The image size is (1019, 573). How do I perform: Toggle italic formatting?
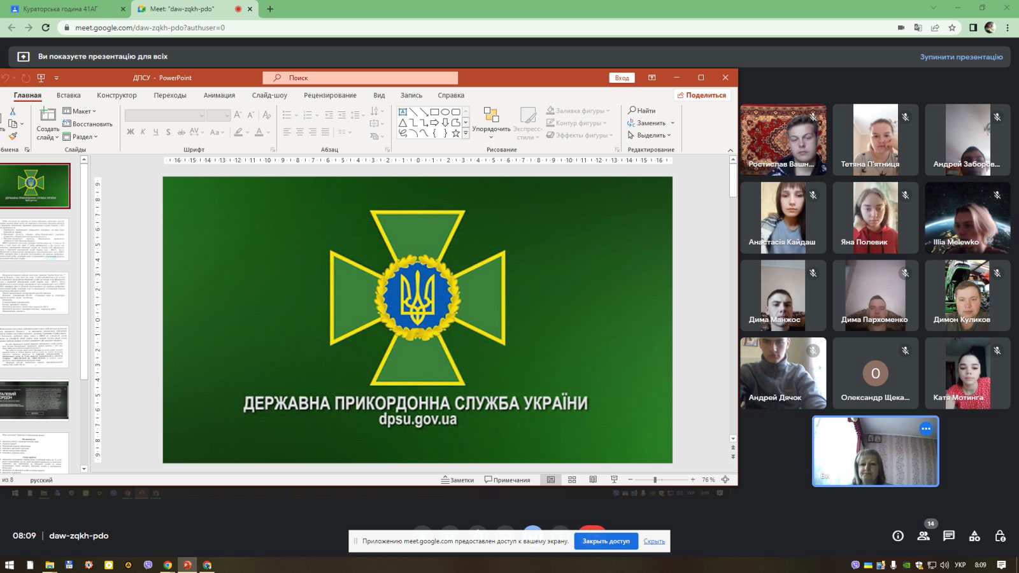tap(143, 132)
